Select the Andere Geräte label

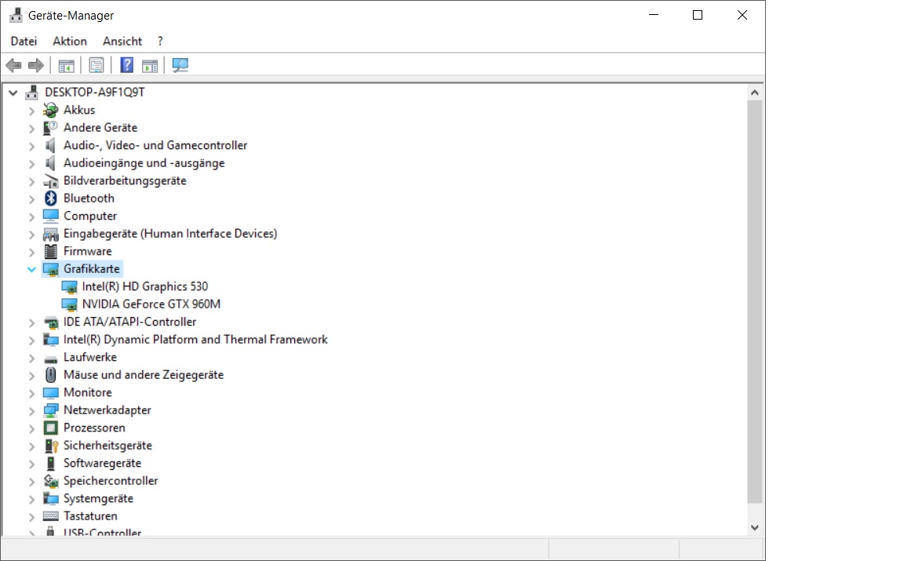(x=100, y=127)
